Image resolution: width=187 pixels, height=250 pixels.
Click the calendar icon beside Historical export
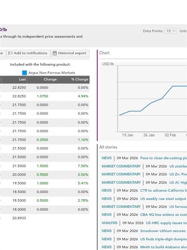tap(55, 53)
